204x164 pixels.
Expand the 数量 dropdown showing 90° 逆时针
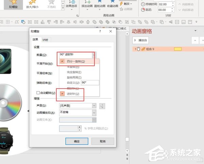(93, 55)
